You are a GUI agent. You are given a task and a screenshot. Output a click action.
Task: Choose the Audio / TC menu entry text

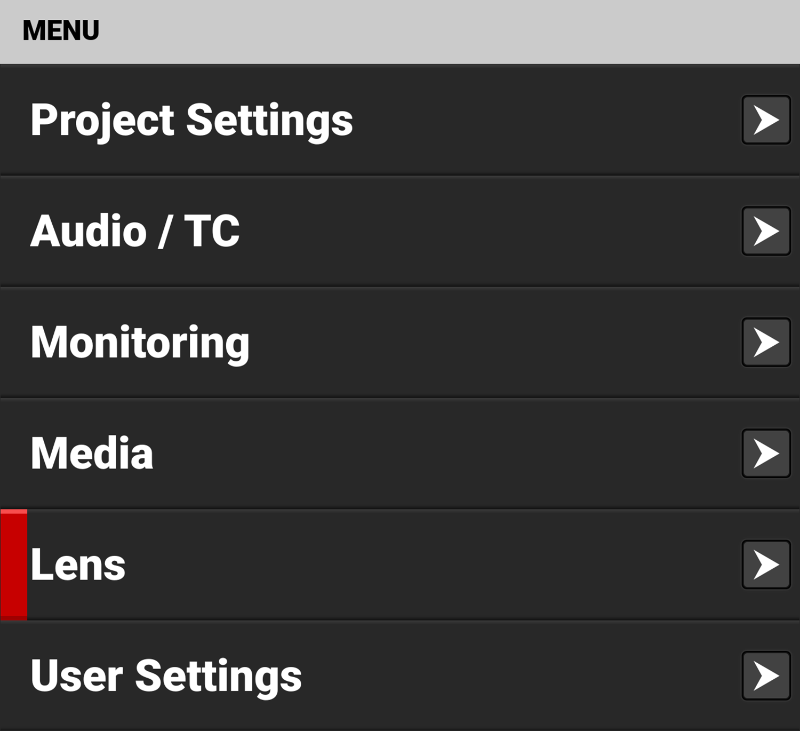tap(135, 231)
